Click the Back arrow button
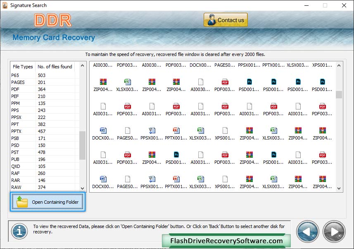The width and height of the screenshot is (354, 249). click(308, 231)
